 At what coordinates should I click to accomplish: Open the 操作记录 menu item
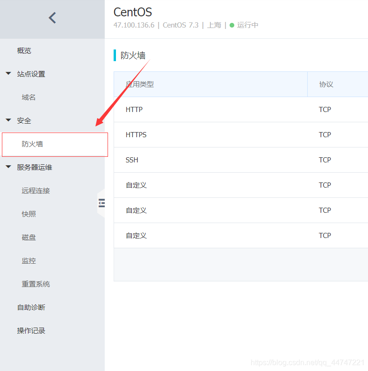[31, 331]
